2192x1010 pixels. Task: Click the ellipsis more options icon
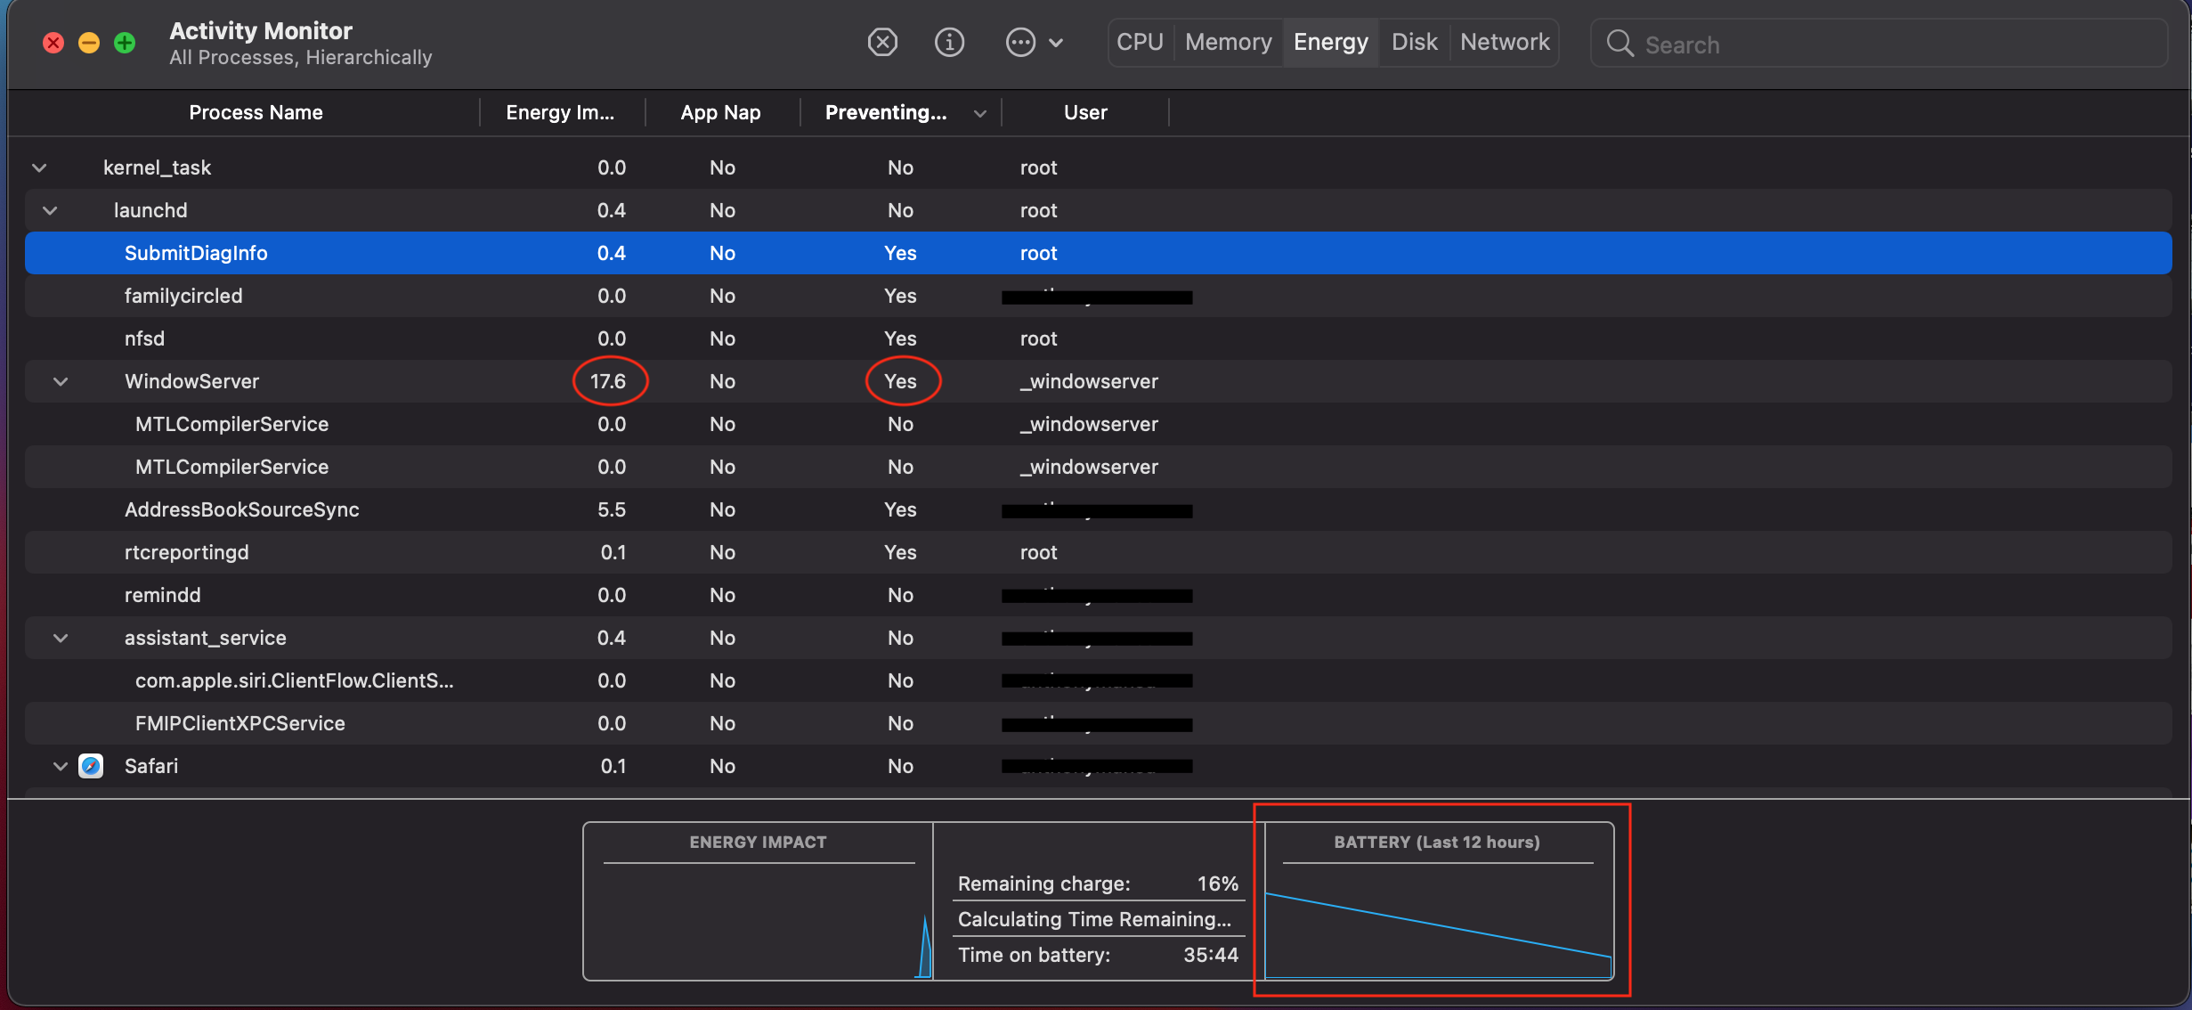(1020, 42)
